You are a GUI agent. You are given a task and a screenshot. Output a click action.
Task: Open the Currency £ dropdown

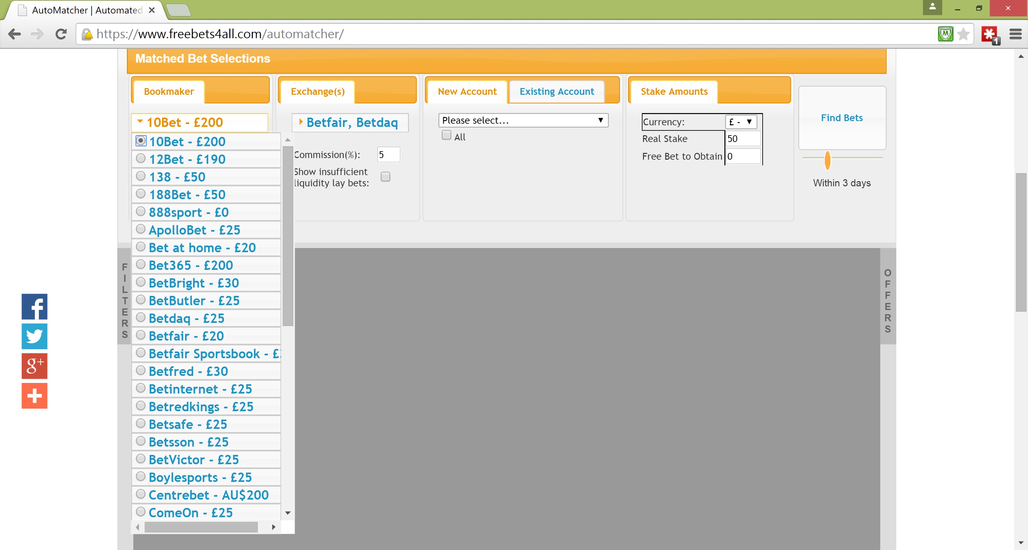741,122
